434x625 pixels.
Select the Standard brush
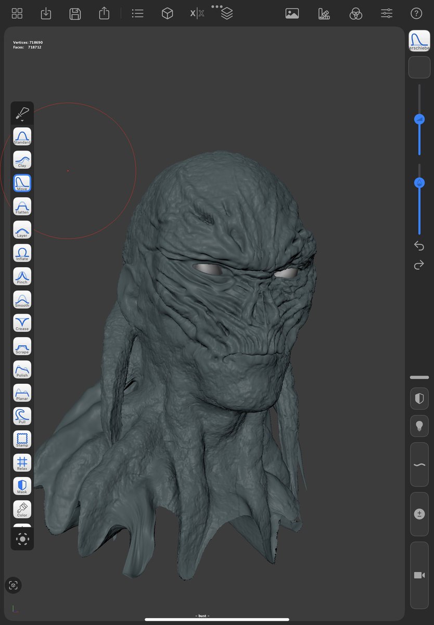point(22,136)
